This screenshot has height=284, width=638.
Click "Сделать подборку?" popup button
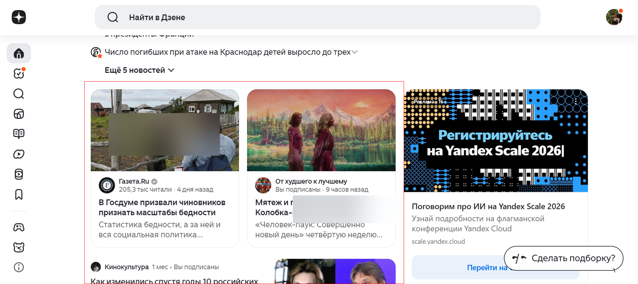pos(564,258)
